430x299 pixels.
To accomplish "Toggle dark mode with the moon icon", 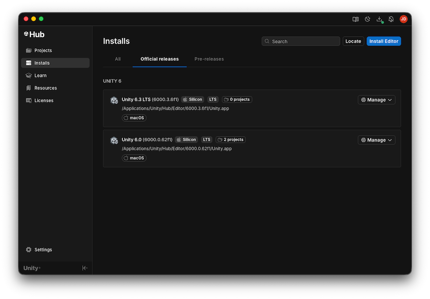I will (x=367, y=19).
